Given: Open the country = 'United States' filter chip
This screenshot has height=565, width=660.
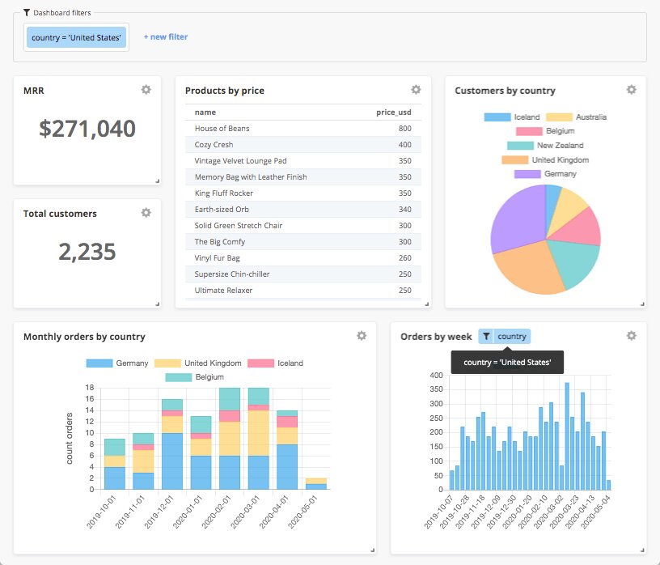Looking at the screenshot, I should pyautogui.click(x=76, y=37).
